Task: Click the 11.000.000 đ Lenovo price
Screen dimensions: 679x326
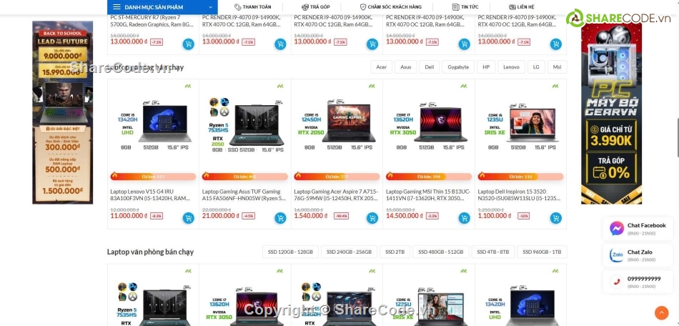Action: click(129, 216)
